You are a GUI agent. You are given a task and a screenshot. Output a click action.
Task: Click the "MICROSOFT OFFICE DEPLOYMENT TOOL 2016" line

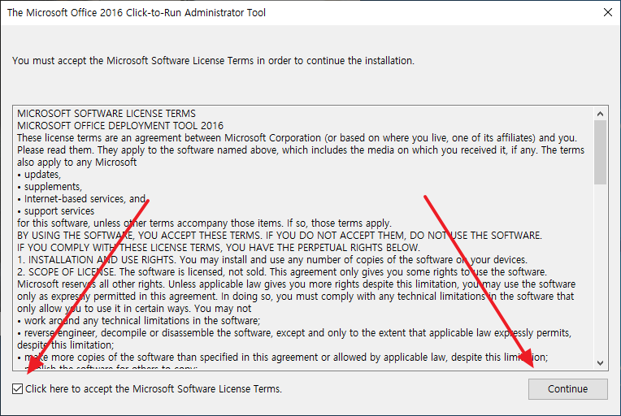tap(120, 126)
